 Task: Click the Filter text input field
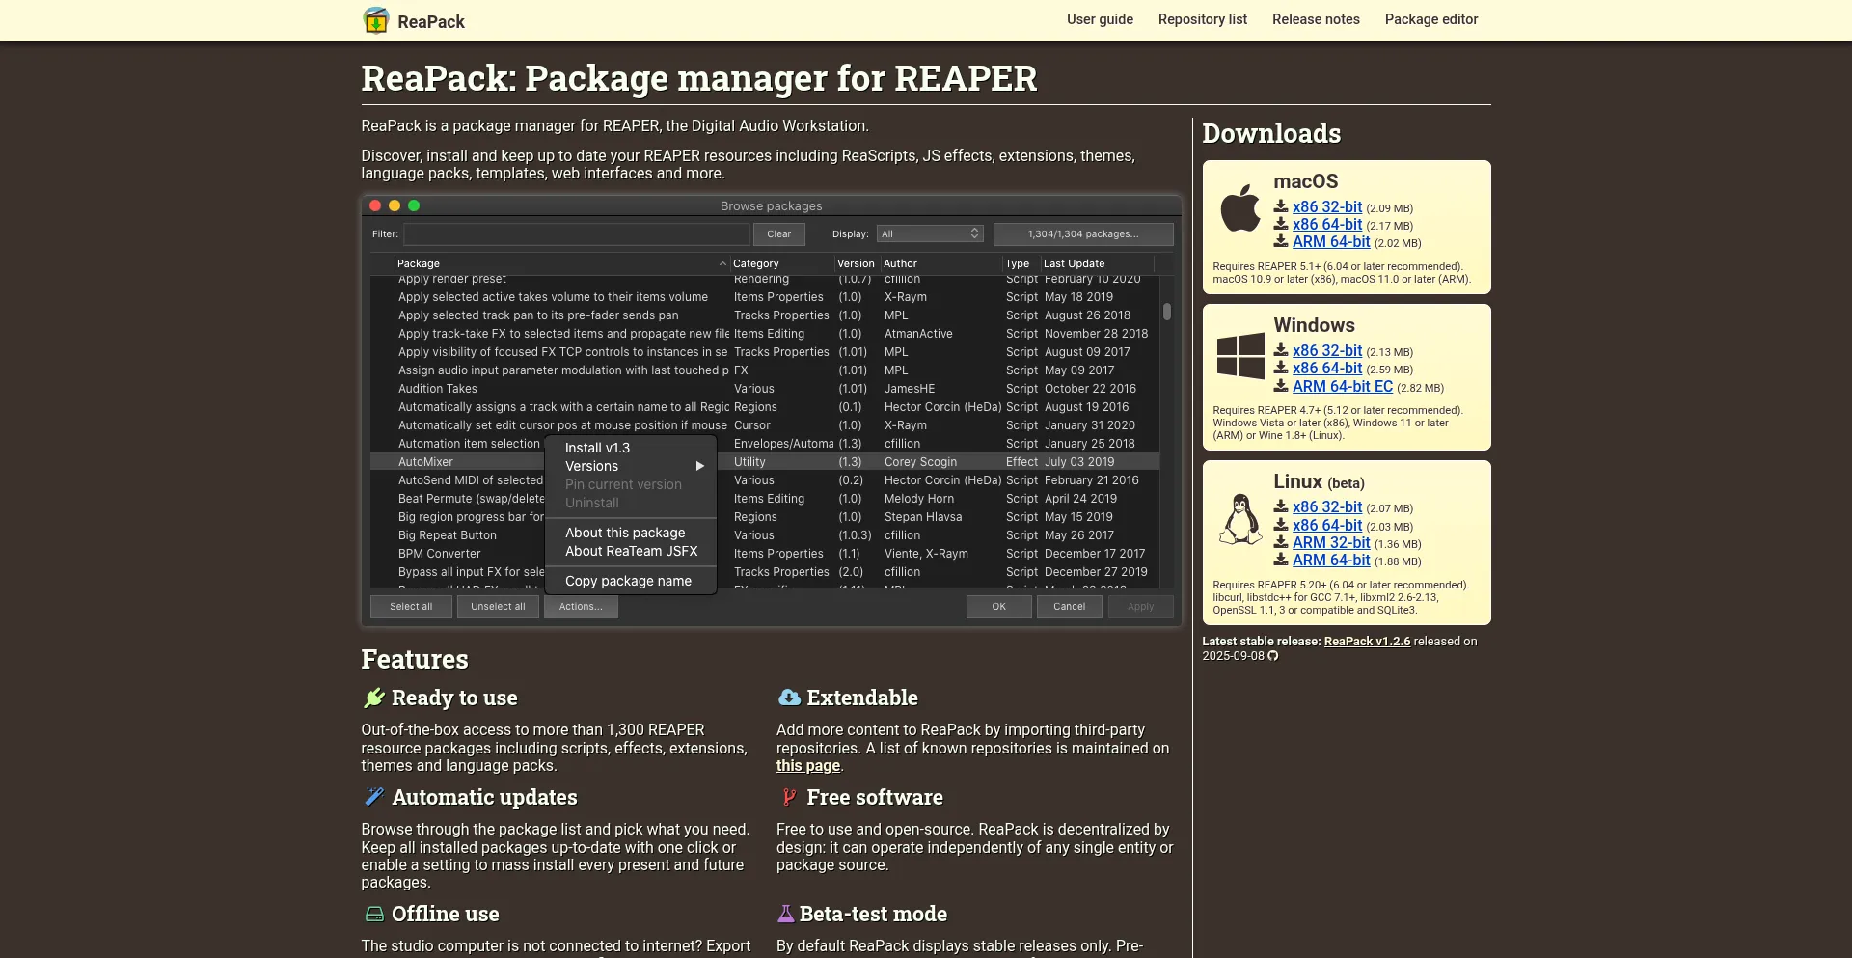point(576,233)
